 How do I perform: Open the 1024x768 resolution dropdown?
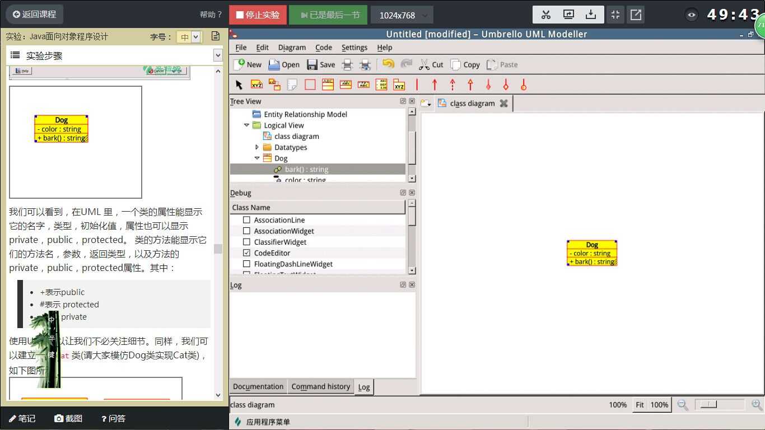(x=402, y=15)
